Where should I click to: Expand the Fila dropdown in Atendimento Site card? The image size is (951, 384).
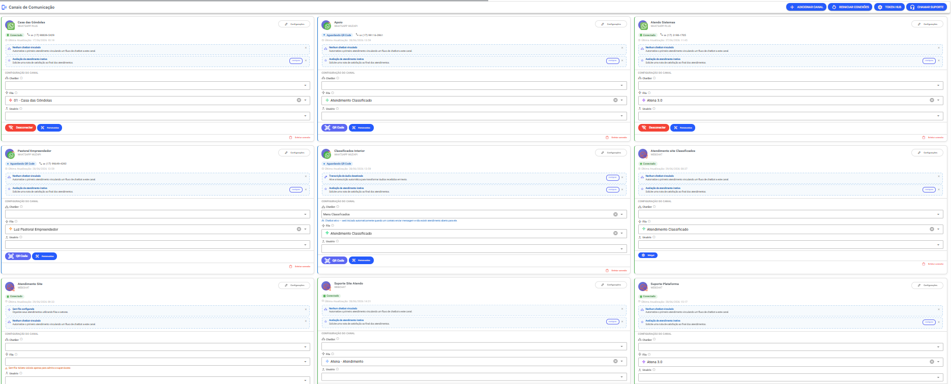tap(157, 362)
